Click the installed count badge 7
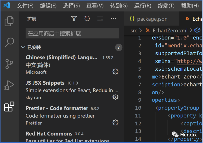This screenshot has height=143, width=203. (x=119, y=47)
